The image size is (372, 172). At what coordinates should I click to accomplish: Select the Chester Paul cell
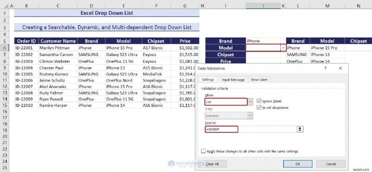58,68
